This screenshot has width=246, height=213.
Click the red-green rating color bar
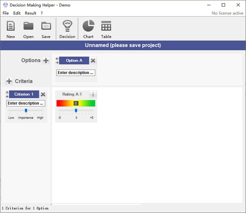[76, 103]
